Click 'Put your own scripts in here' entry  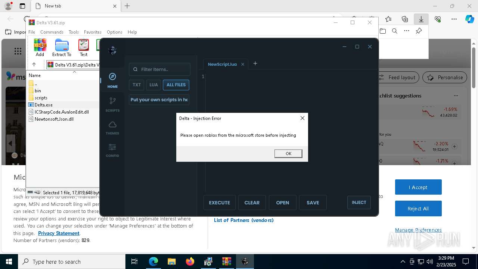[x=159, y=100]
